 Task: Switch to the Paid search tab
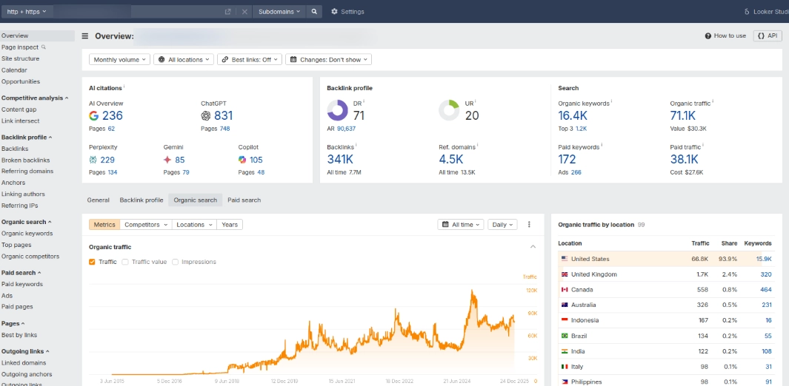(x=244, y=200)
